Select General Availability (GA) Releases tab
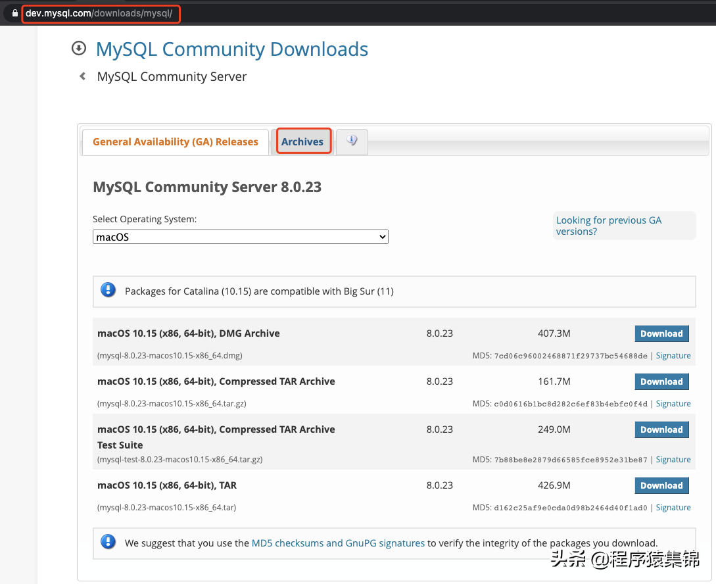This screenshot has height=584, width=716. coord(176,142)
